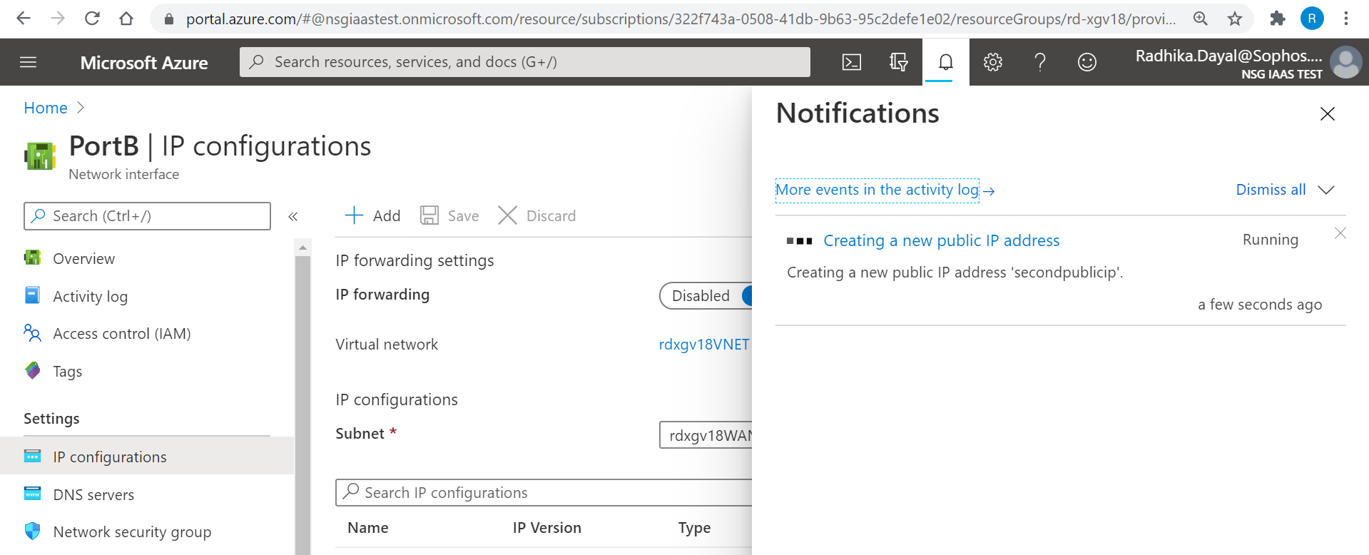1369x555 pixels.
Task: Dismiss the public IP address notification
Action: click(x=1340, y=233)
